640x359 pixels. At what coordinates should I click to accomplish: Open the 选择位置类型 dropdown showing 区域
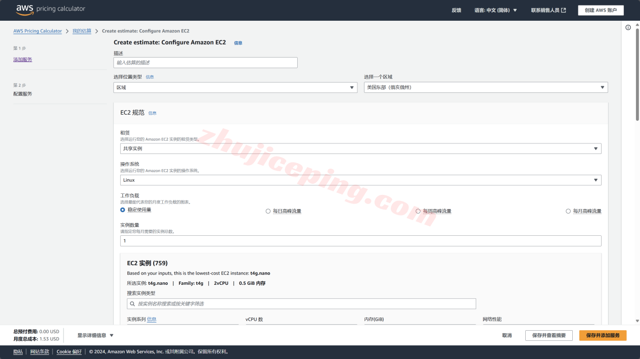pos(236,87)
